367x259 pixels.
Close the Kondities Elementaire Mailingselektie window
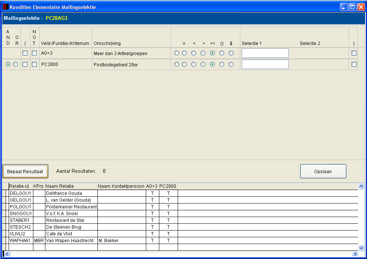(361, 7)
